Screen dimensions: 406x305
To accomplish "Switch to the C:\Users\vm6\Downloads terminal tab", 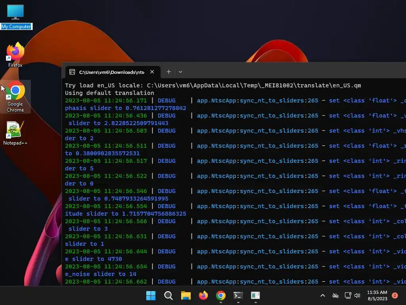I will [111, 72].
